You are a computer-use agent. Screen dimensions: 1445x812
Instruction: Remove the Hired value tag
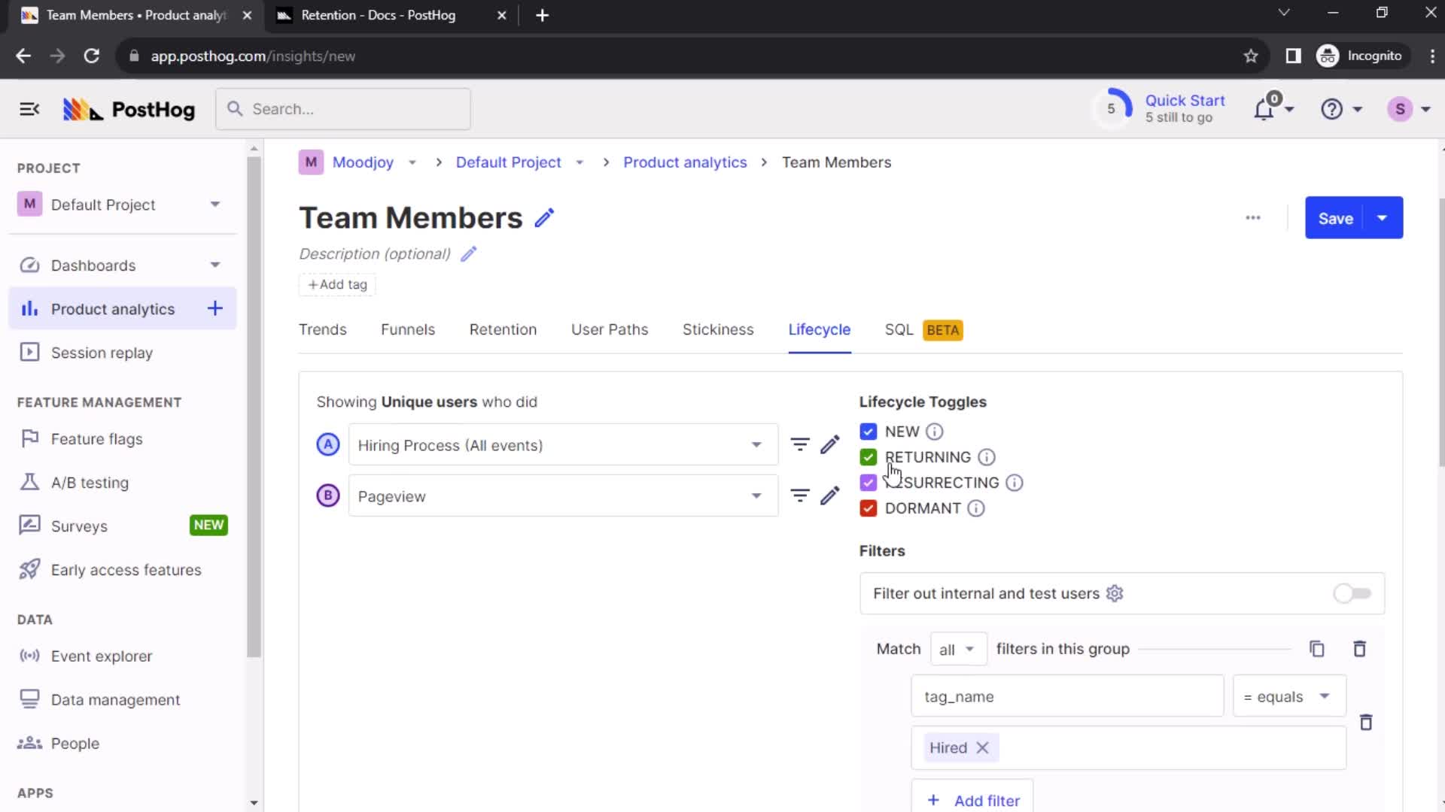coord(981,748)
